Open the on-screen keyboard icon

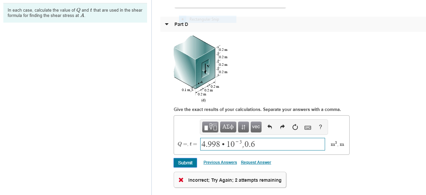pyautogui.click(x=307, y=127)
